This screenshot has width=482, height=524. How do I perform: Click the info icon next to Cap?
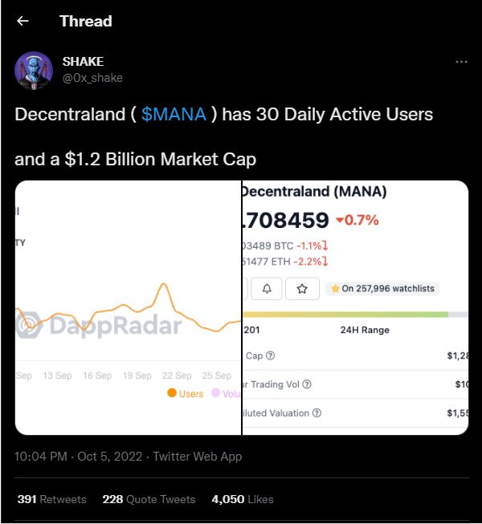pyautogui.click(x=270, y=355)
